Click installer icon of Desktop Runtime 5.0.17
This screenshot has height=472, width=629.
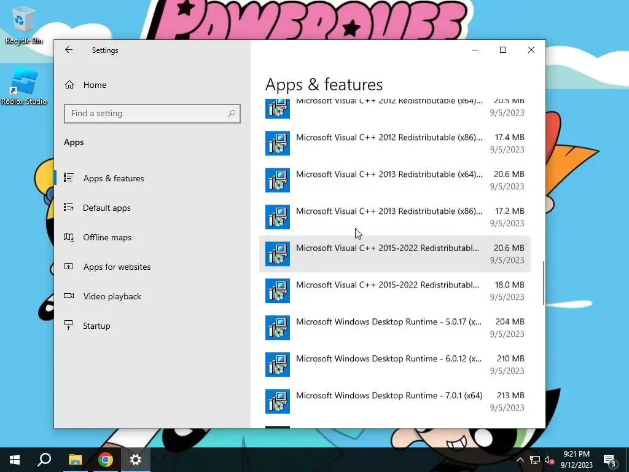click(278, 328)
